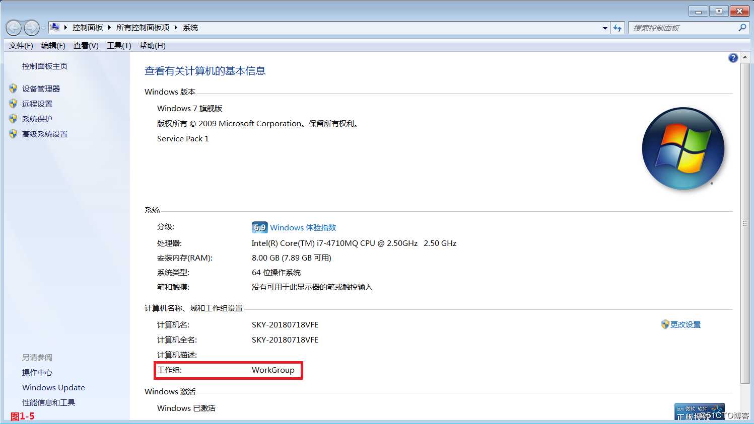Click the SKY-20180718VFE value beside 计算机全名
The image size is (754, 424).
(x=285, y=340)
